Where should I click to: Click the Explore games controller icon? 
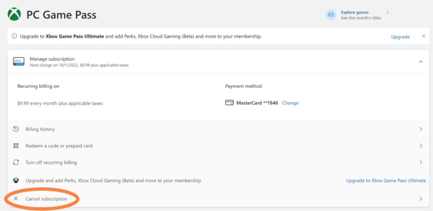click(x=331, y=15)
